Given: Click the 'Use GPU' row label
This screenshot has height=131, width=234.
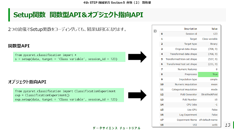Looking at the screenshot, I should point(192,110).
